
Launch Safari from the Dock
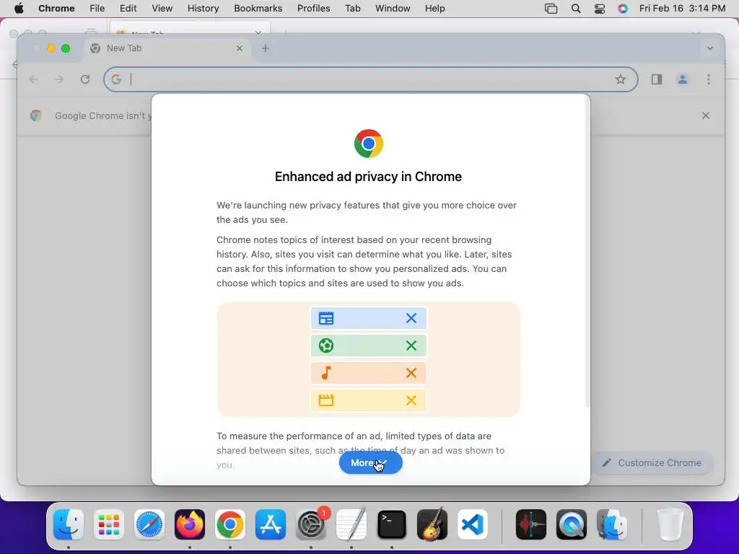149,524
